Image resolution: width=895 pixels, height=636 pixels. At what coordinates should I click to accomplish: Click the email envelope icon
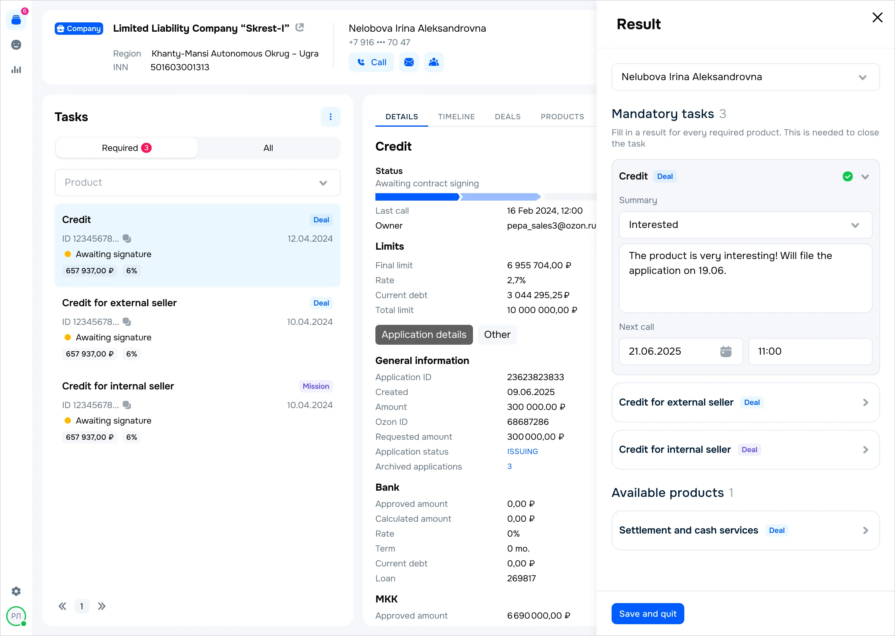pos(409,62)
